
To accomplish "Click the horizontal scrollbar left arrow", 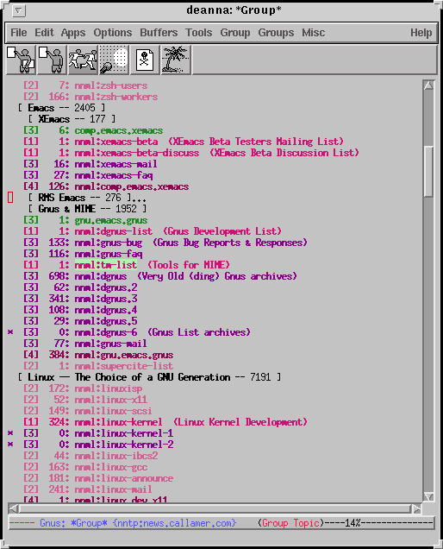I will 14,508.
